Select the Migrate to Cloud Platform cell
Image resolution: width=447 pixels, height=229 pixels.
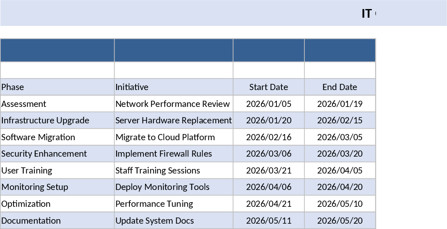click(173, 137)
